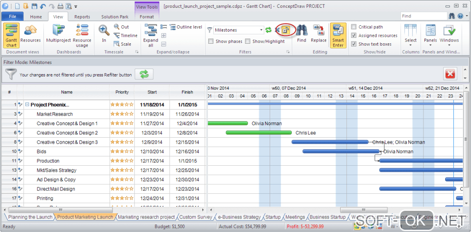Switch to the Home ribbon tab

36,17
